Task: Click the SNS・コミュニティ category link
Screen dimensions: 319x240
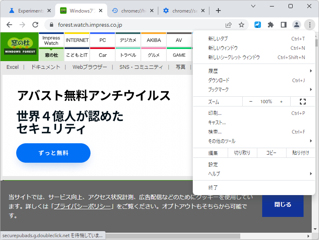Action: point(141,67)
